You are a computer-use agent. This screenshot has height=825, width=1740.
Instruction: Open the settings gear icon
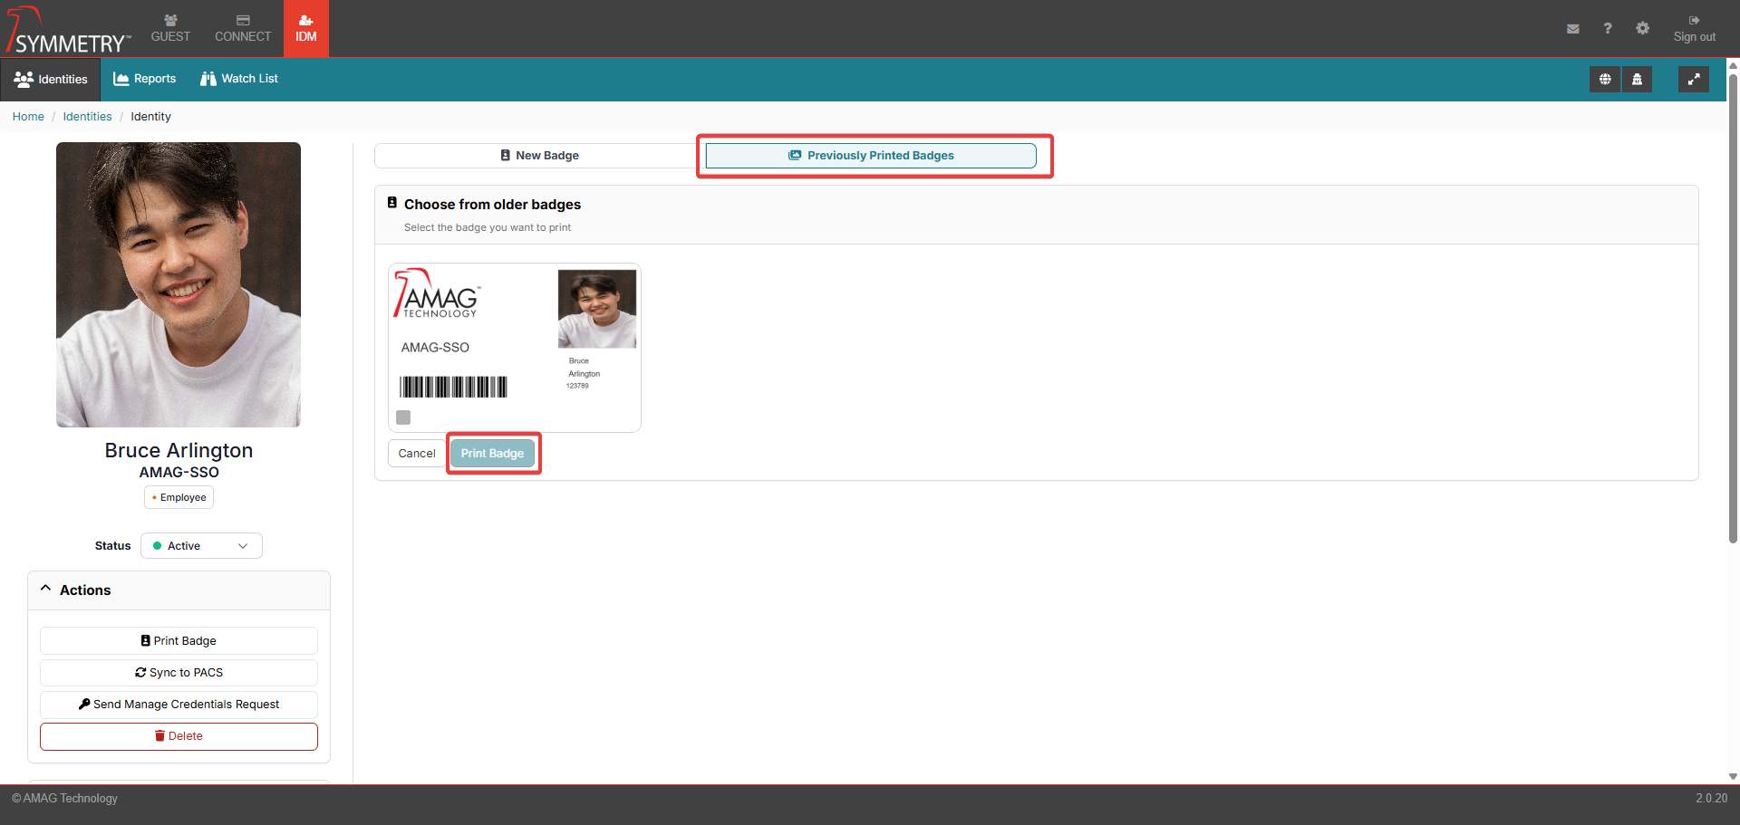click(x=1642, y=29)
